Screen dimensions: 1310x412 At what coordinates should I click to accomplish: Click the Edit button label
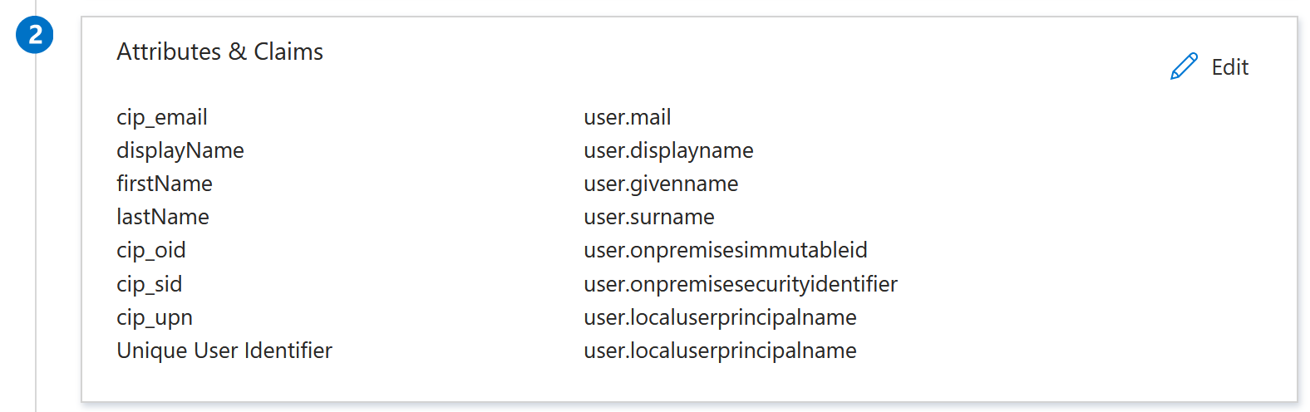tap(1229, 67)
